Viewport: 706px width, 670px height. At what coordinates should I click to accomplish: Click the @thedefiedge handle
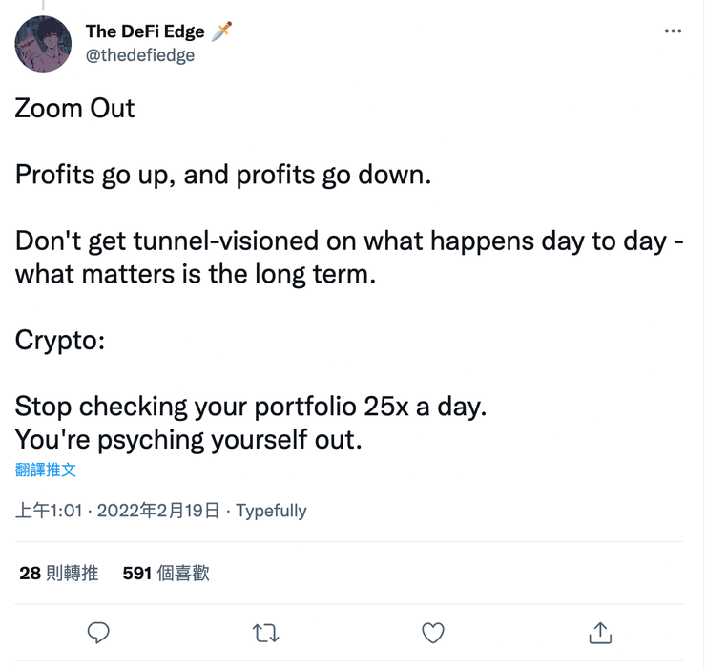coord(140,55)
